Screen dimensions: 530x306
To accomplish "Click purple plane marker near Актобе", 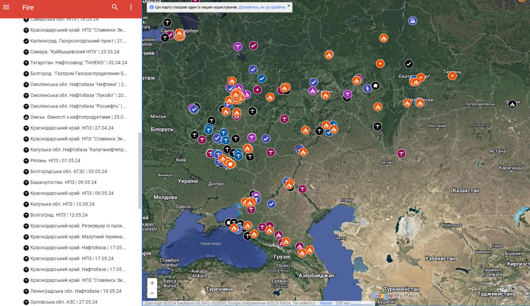I will [x=401, y=154].
